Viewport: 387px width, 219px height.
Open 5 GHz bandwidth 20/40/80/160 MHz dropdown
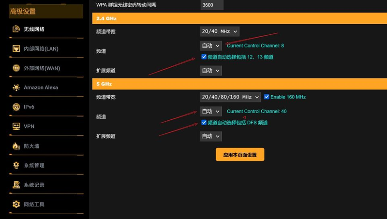230,97
